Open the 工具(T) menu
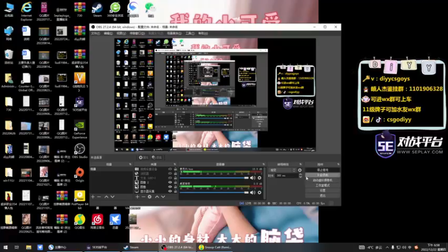This screenshot has width=448, height=252. [190, 34]
